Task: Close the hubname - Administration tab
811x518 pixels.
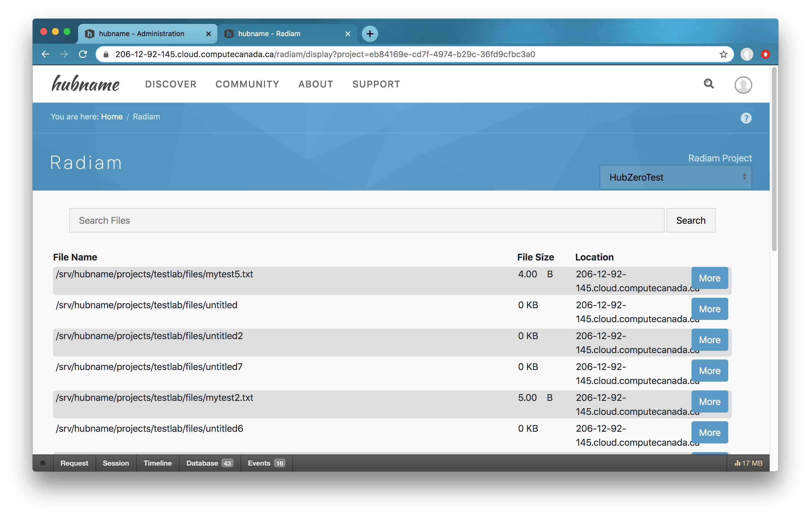Action: coord(209,34)
